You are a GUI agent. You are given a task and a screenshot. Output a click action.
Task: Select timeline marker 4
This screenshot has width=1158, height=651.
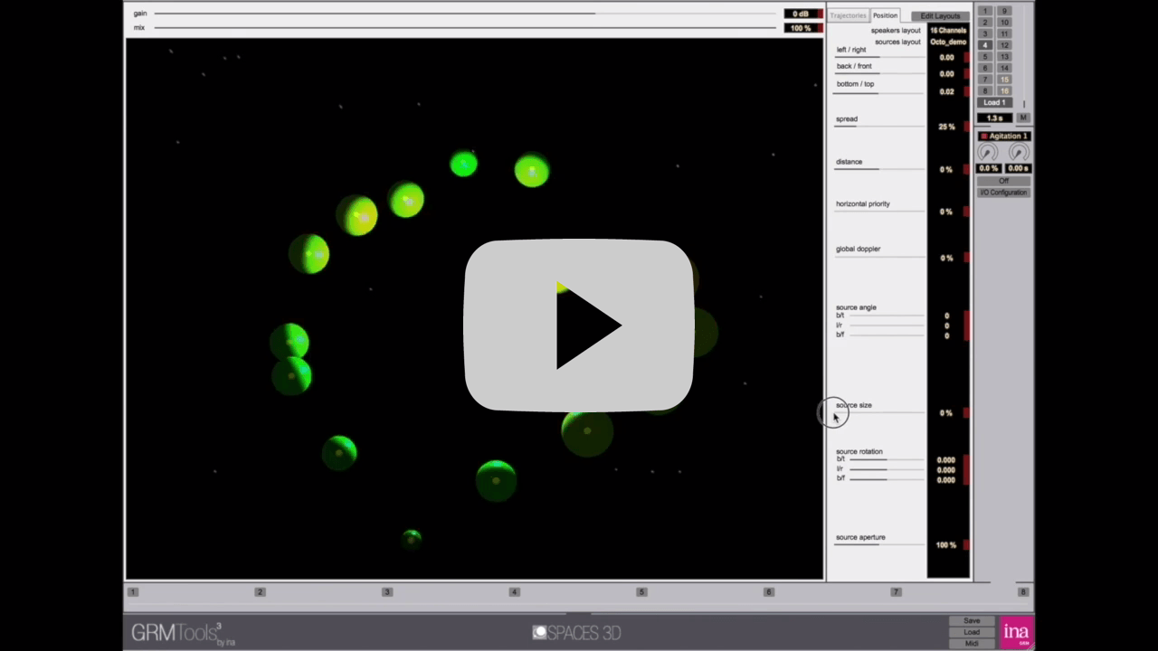[514, 592]
